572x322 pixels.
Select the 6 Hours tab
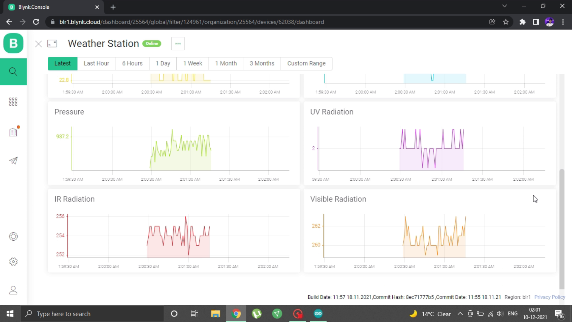[x=132, y=64]
